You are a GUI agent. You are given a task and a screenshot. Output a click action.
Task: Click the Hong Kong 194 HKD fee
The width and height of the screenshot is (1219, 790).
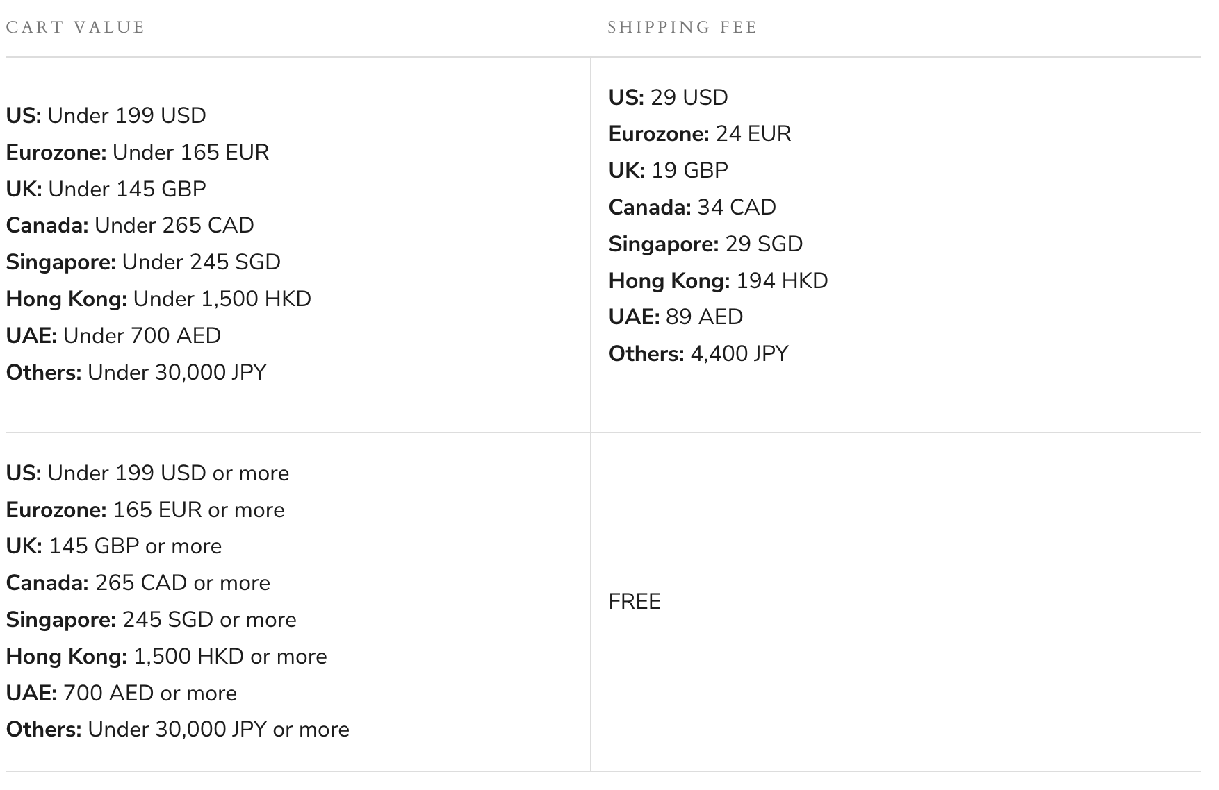click(x=718, y=280)
